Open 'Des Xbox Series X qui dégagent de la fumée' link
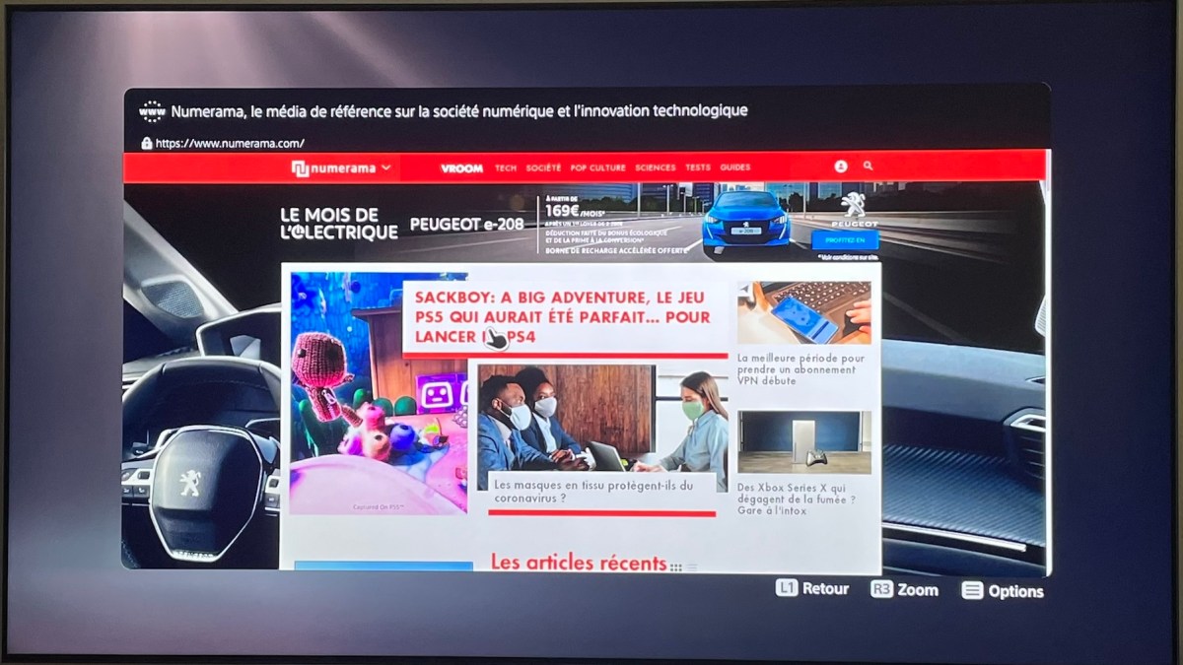 pyautogui.click(x=797, y=499)
